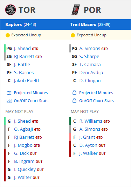Click the POR team abbreviation header
The width and height of the screenshot is (131, 187).
[92, 10]
